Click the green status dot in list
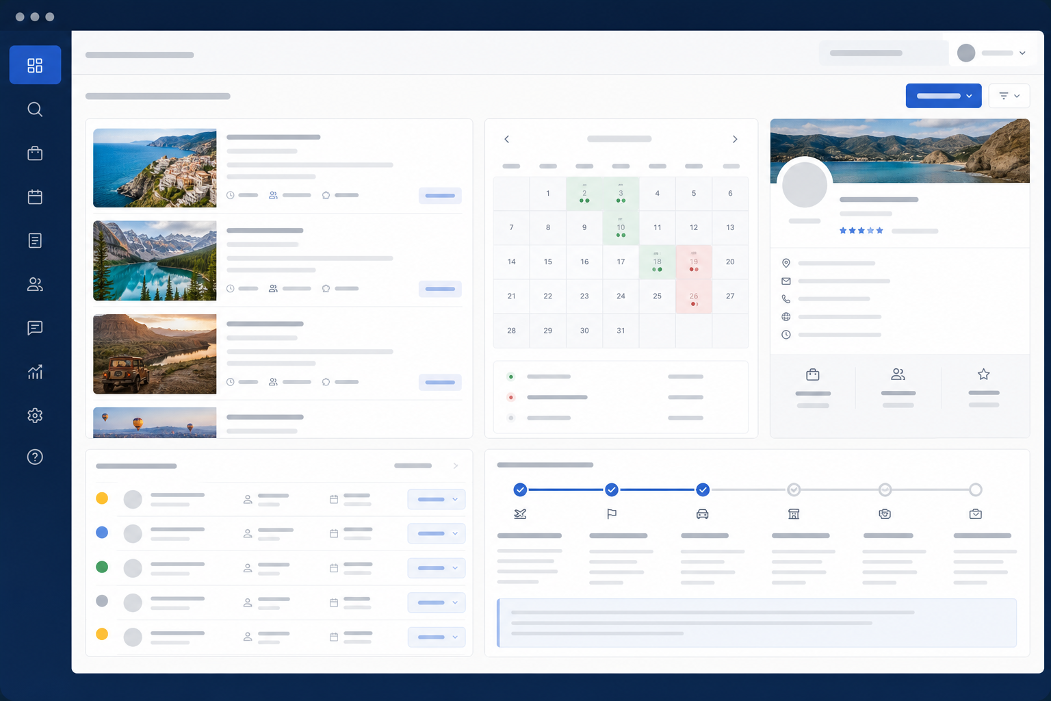The width and height of the screenshot is (1051, 701). (102, 567)
